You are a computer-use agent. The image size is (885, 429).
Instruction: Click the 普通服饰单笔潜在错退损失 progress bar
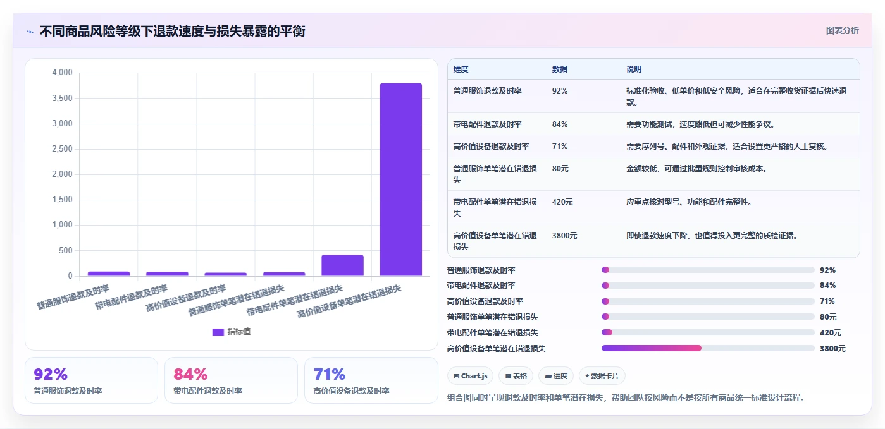point(708,317)
